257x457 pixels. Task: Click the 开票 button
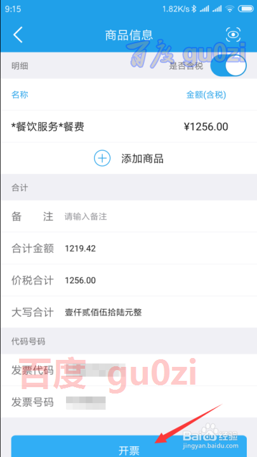pyautogui.click(x=129, y=446)
